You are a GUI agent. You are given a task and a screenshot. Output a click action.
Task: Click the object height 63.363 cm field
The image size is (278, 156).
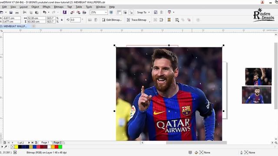36,22
